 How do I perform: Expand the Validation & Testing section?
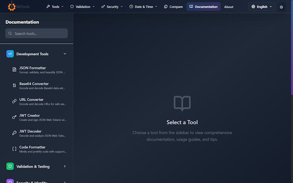[65, 166]
